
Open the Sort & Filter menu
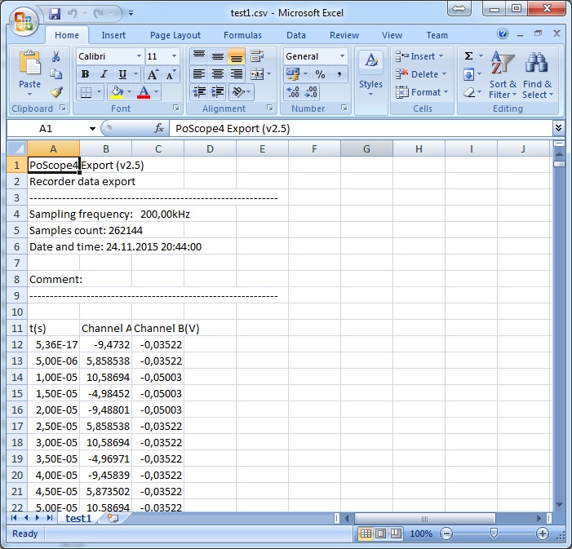coord(503,75)
